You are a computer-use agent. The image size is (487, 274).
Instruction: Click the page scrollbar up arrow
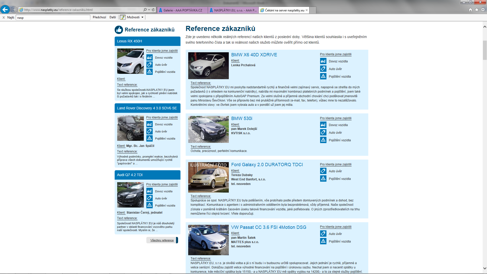pos(484,27)
